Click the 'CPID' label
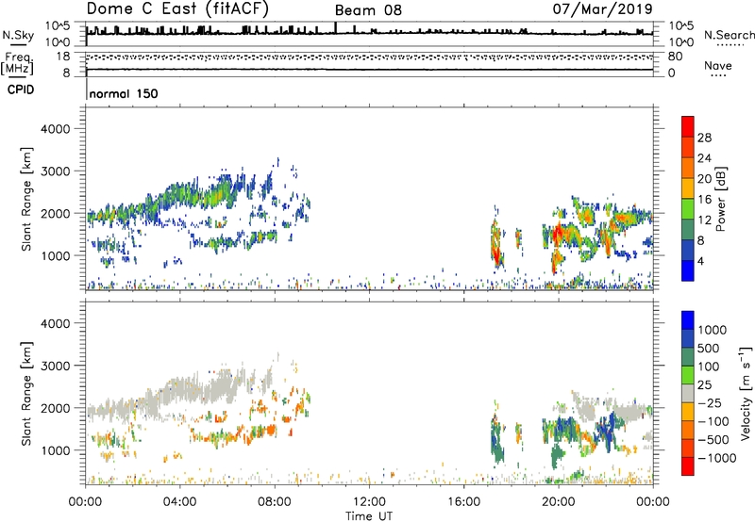This screenshot has height=522, width=755. click(x=21, y=90)
